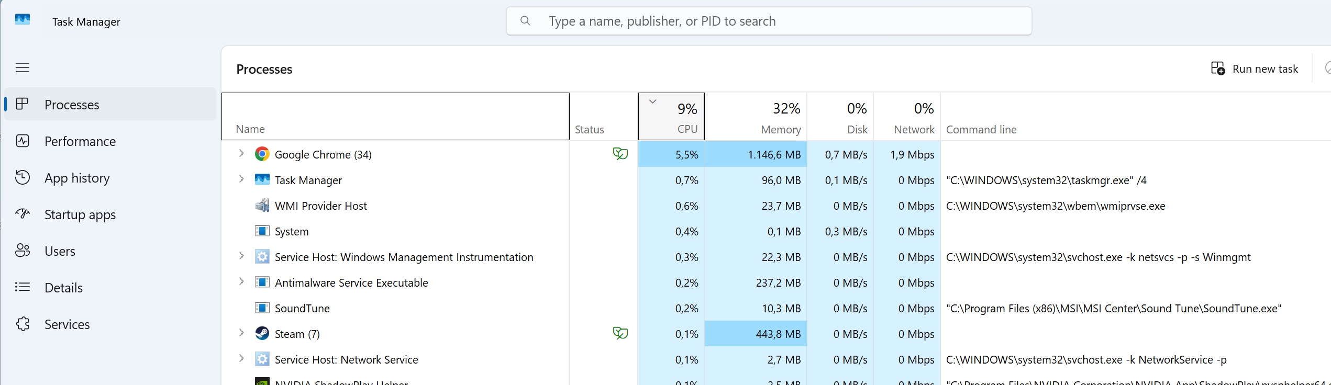Open the App history page
This screenshot has height=385, width=1331.
[x=110, y=177]
